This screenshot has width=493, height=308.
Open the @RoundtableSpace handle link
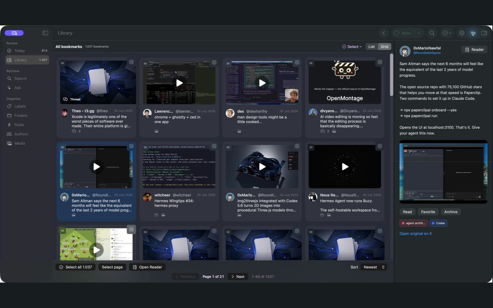[x=427, y=53]
